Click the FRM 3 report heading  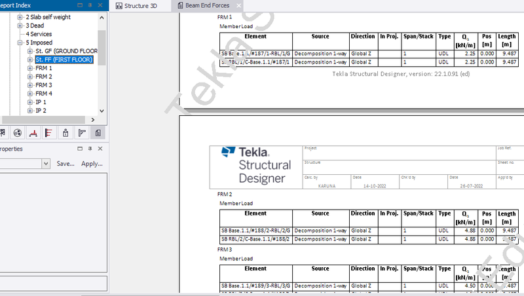coord(225,250)
